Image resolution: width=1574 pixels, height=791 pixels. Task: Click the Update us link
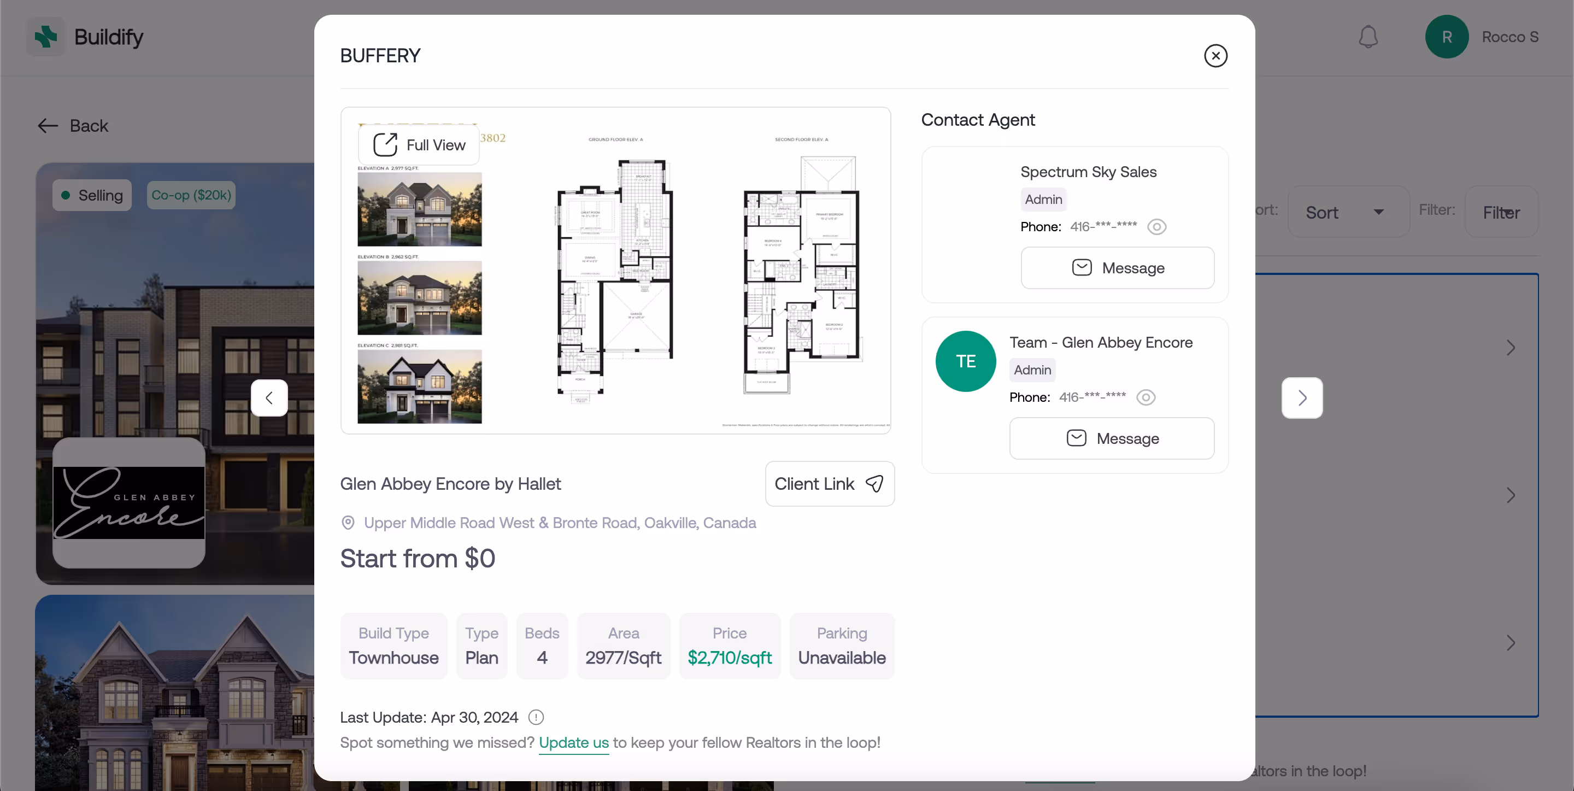pyautogui.click(x=573, y=743)
